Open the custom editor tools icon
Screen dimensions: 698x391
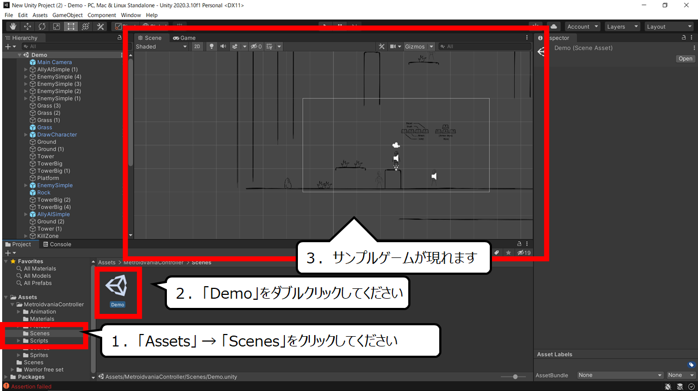tap(101, 27)
